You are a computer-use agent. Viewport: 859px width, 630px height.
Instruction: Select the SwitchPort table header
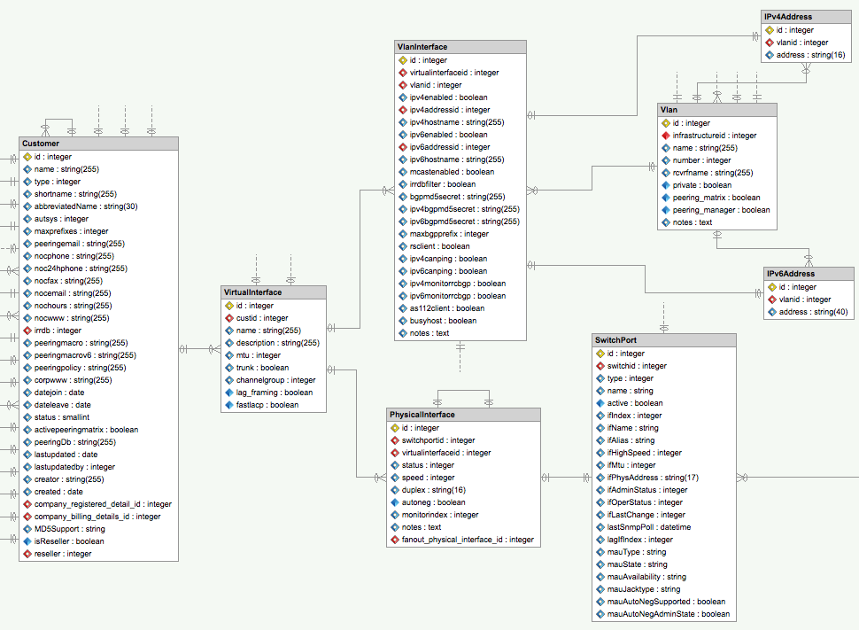[x=664, y=340]
